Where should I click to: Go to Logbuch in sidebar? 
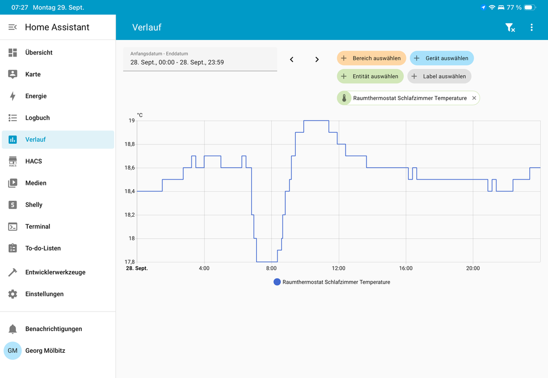(37, 118)
